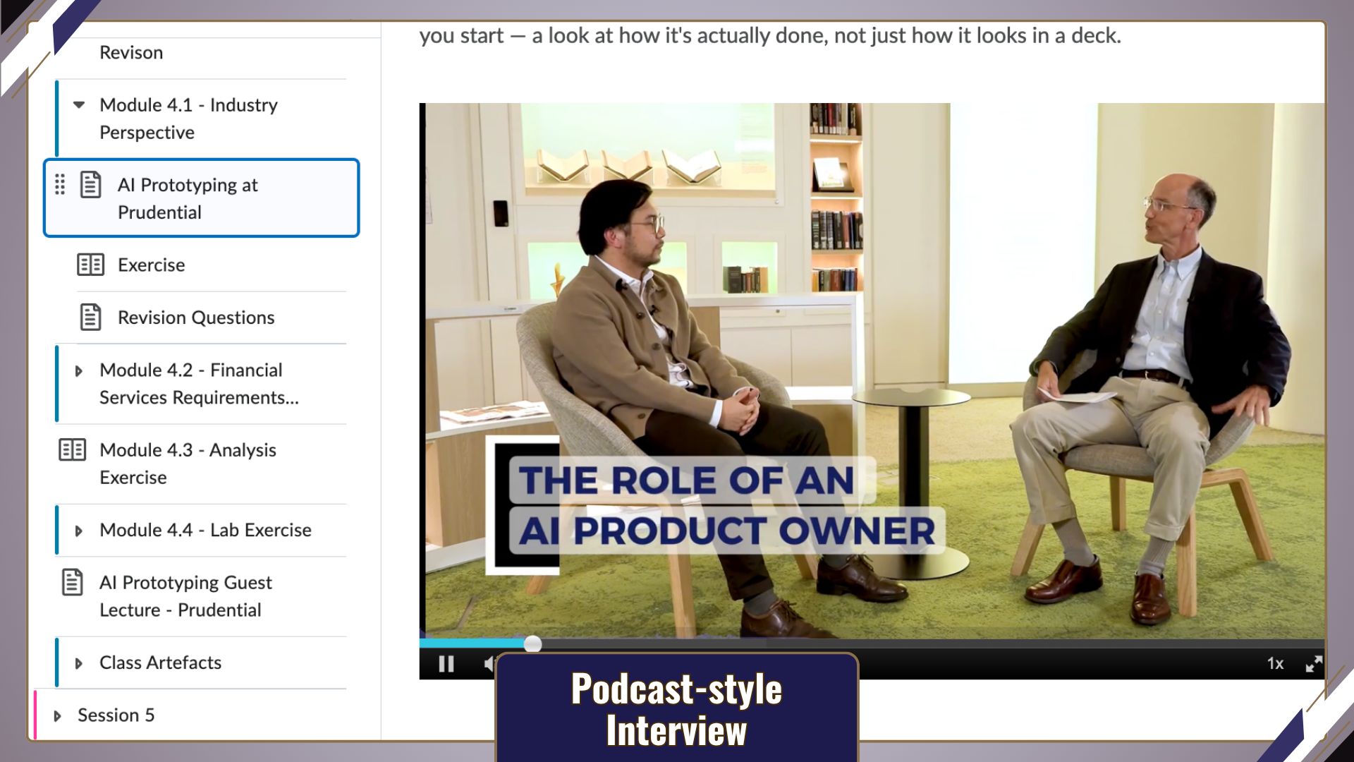Image resolution: width=1354 pixels, height=762 pixels.
Task: Select the Class Artefacts label
Action: [x=160, y=663]
